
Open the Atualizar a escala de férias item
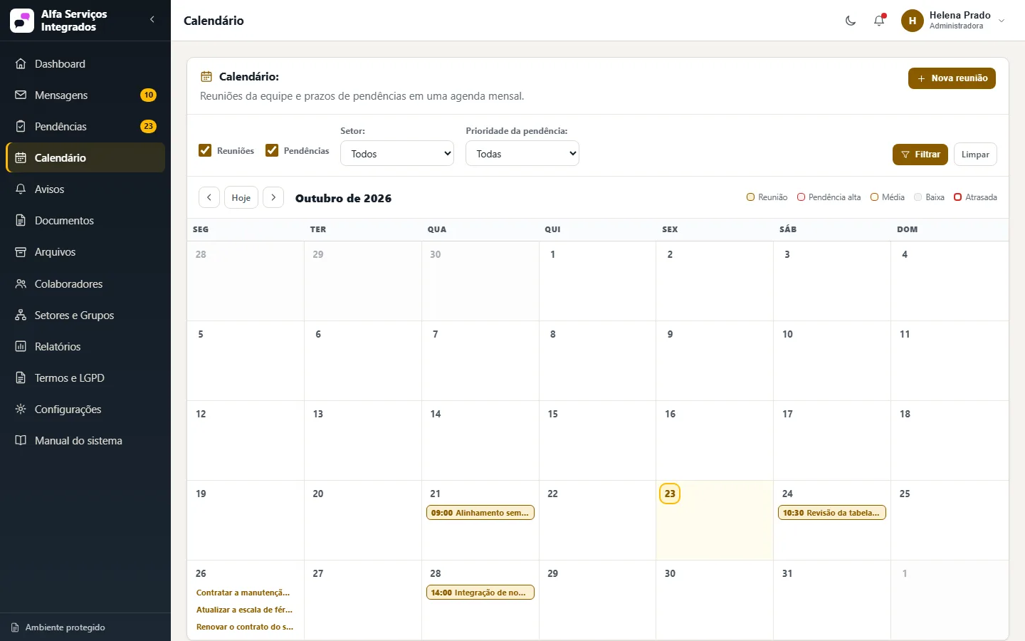[x=246, y=610]
